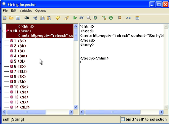Click the <body> line in text pane

click(x=87, y=45)
